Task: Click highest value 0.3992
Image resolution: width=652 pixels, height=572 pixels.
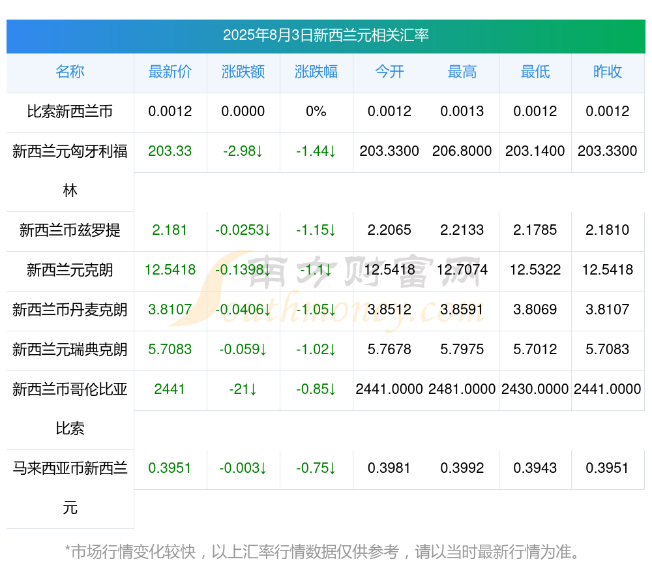Action: 462,468
